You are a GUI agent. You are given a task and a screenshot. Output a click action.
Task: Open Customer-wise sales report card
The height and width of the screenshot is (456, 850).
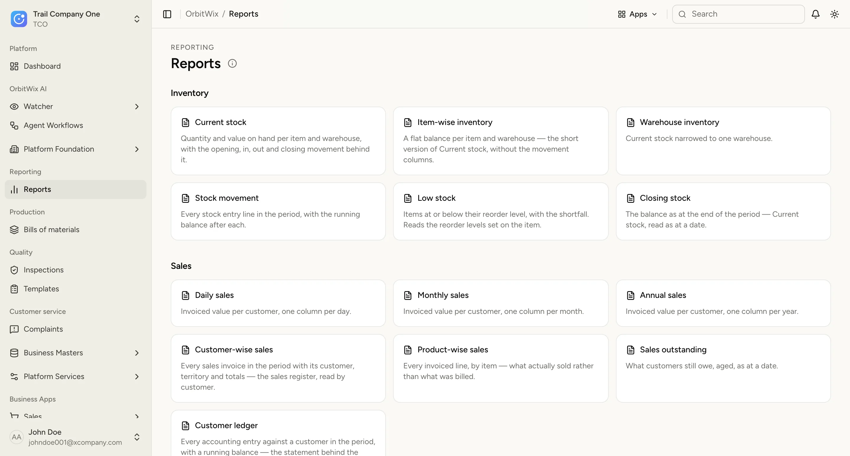pyautogui.click(x=278, y=368)
